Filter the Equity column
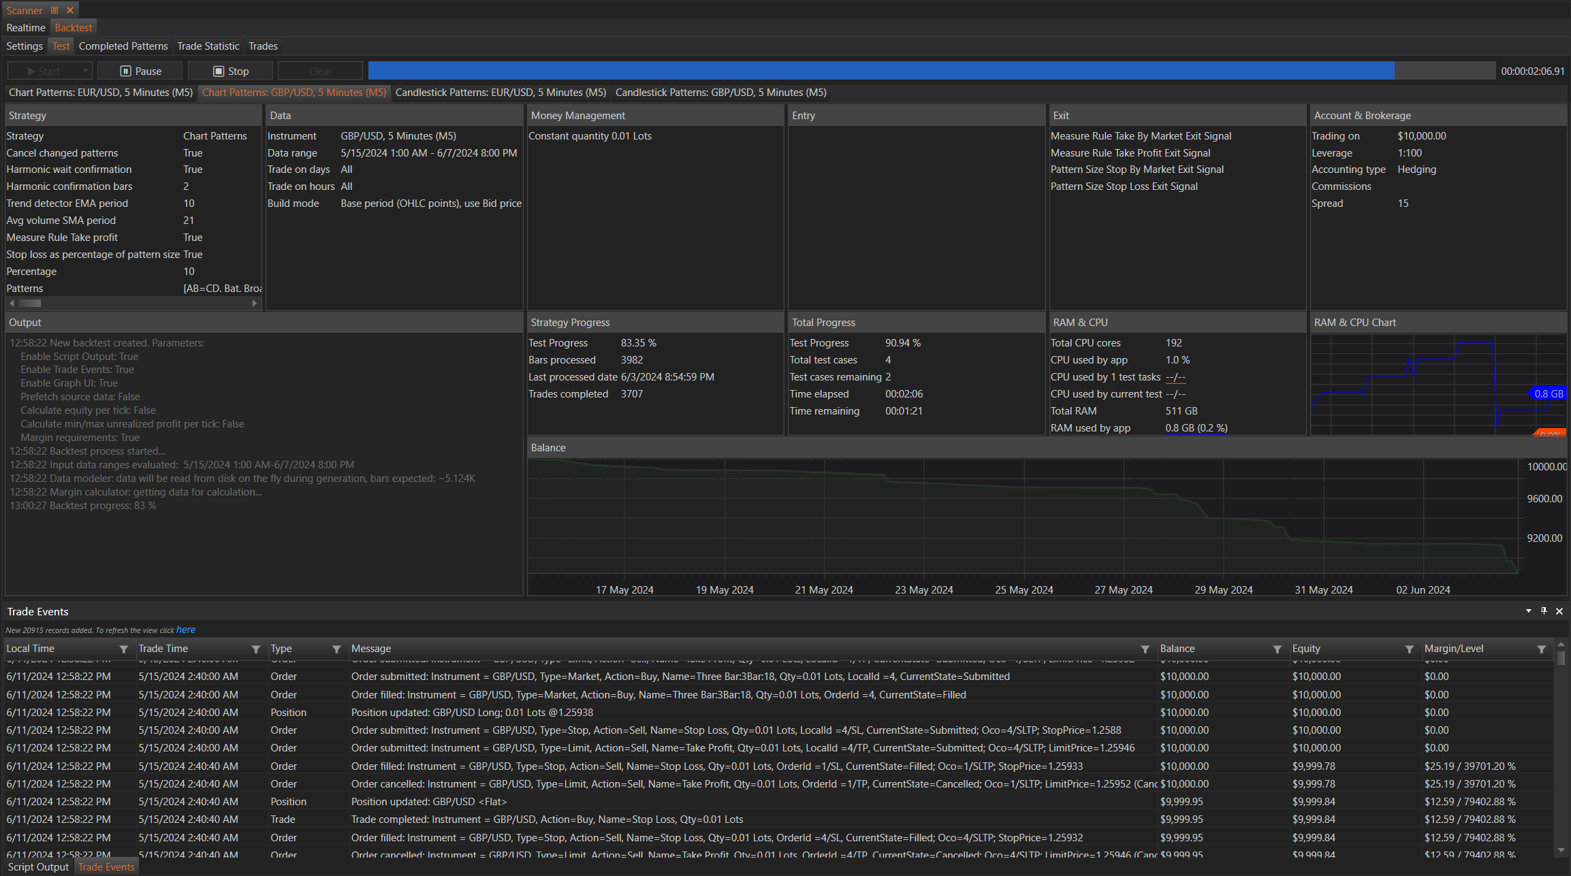Viewport: 1571px width, 876px height. (x=1409, y=649)
